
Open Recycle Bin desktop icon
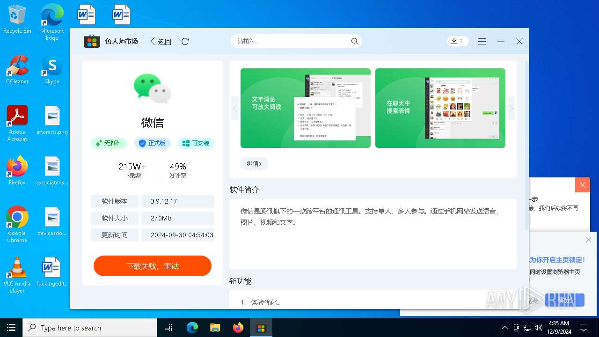click(x=17, y=20)
